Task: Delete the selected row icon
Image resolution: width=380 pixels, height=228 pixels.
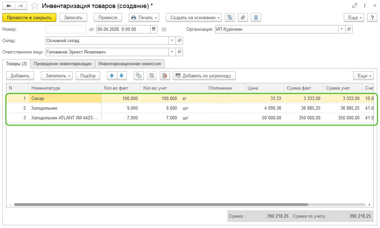Action: (165, 76)
